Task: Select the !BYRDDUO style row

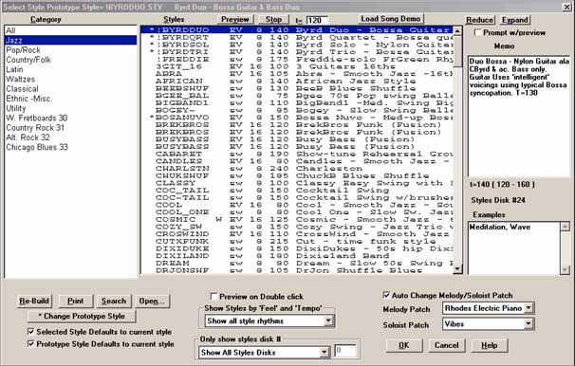Action: click(x=297, y=30)
